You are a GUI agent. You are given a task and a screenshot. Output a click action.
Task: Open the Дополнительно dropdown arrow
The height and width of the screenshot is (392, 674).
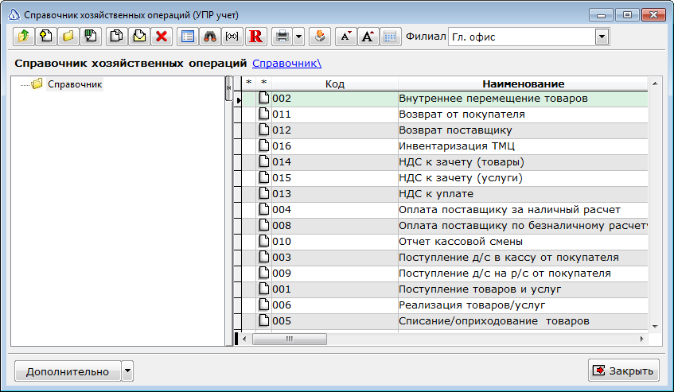pos(127,371)
